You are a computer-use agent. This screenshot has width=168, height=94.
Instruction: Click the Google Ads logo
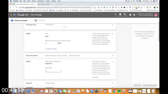[21, 15]
